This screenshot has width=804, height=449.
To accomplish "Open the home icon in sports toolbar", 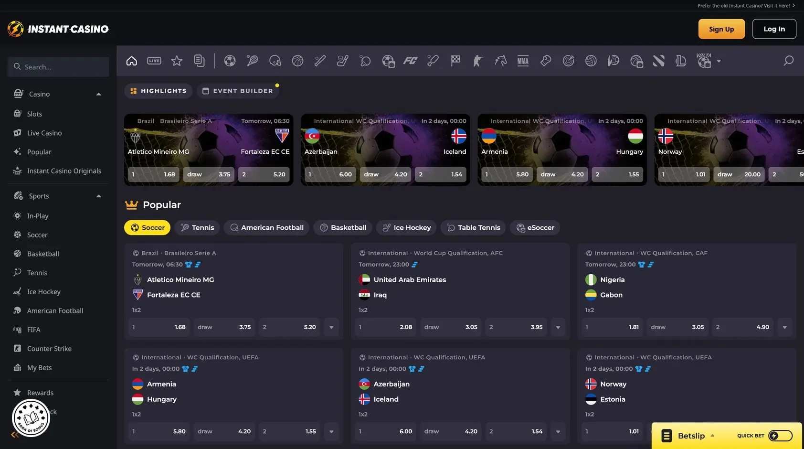I will [x=131, y=61].
